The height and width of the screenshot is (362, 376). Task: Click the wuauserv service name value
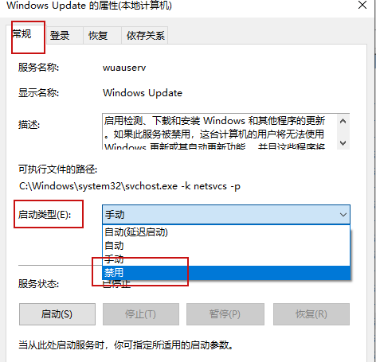tap(124, 68)
